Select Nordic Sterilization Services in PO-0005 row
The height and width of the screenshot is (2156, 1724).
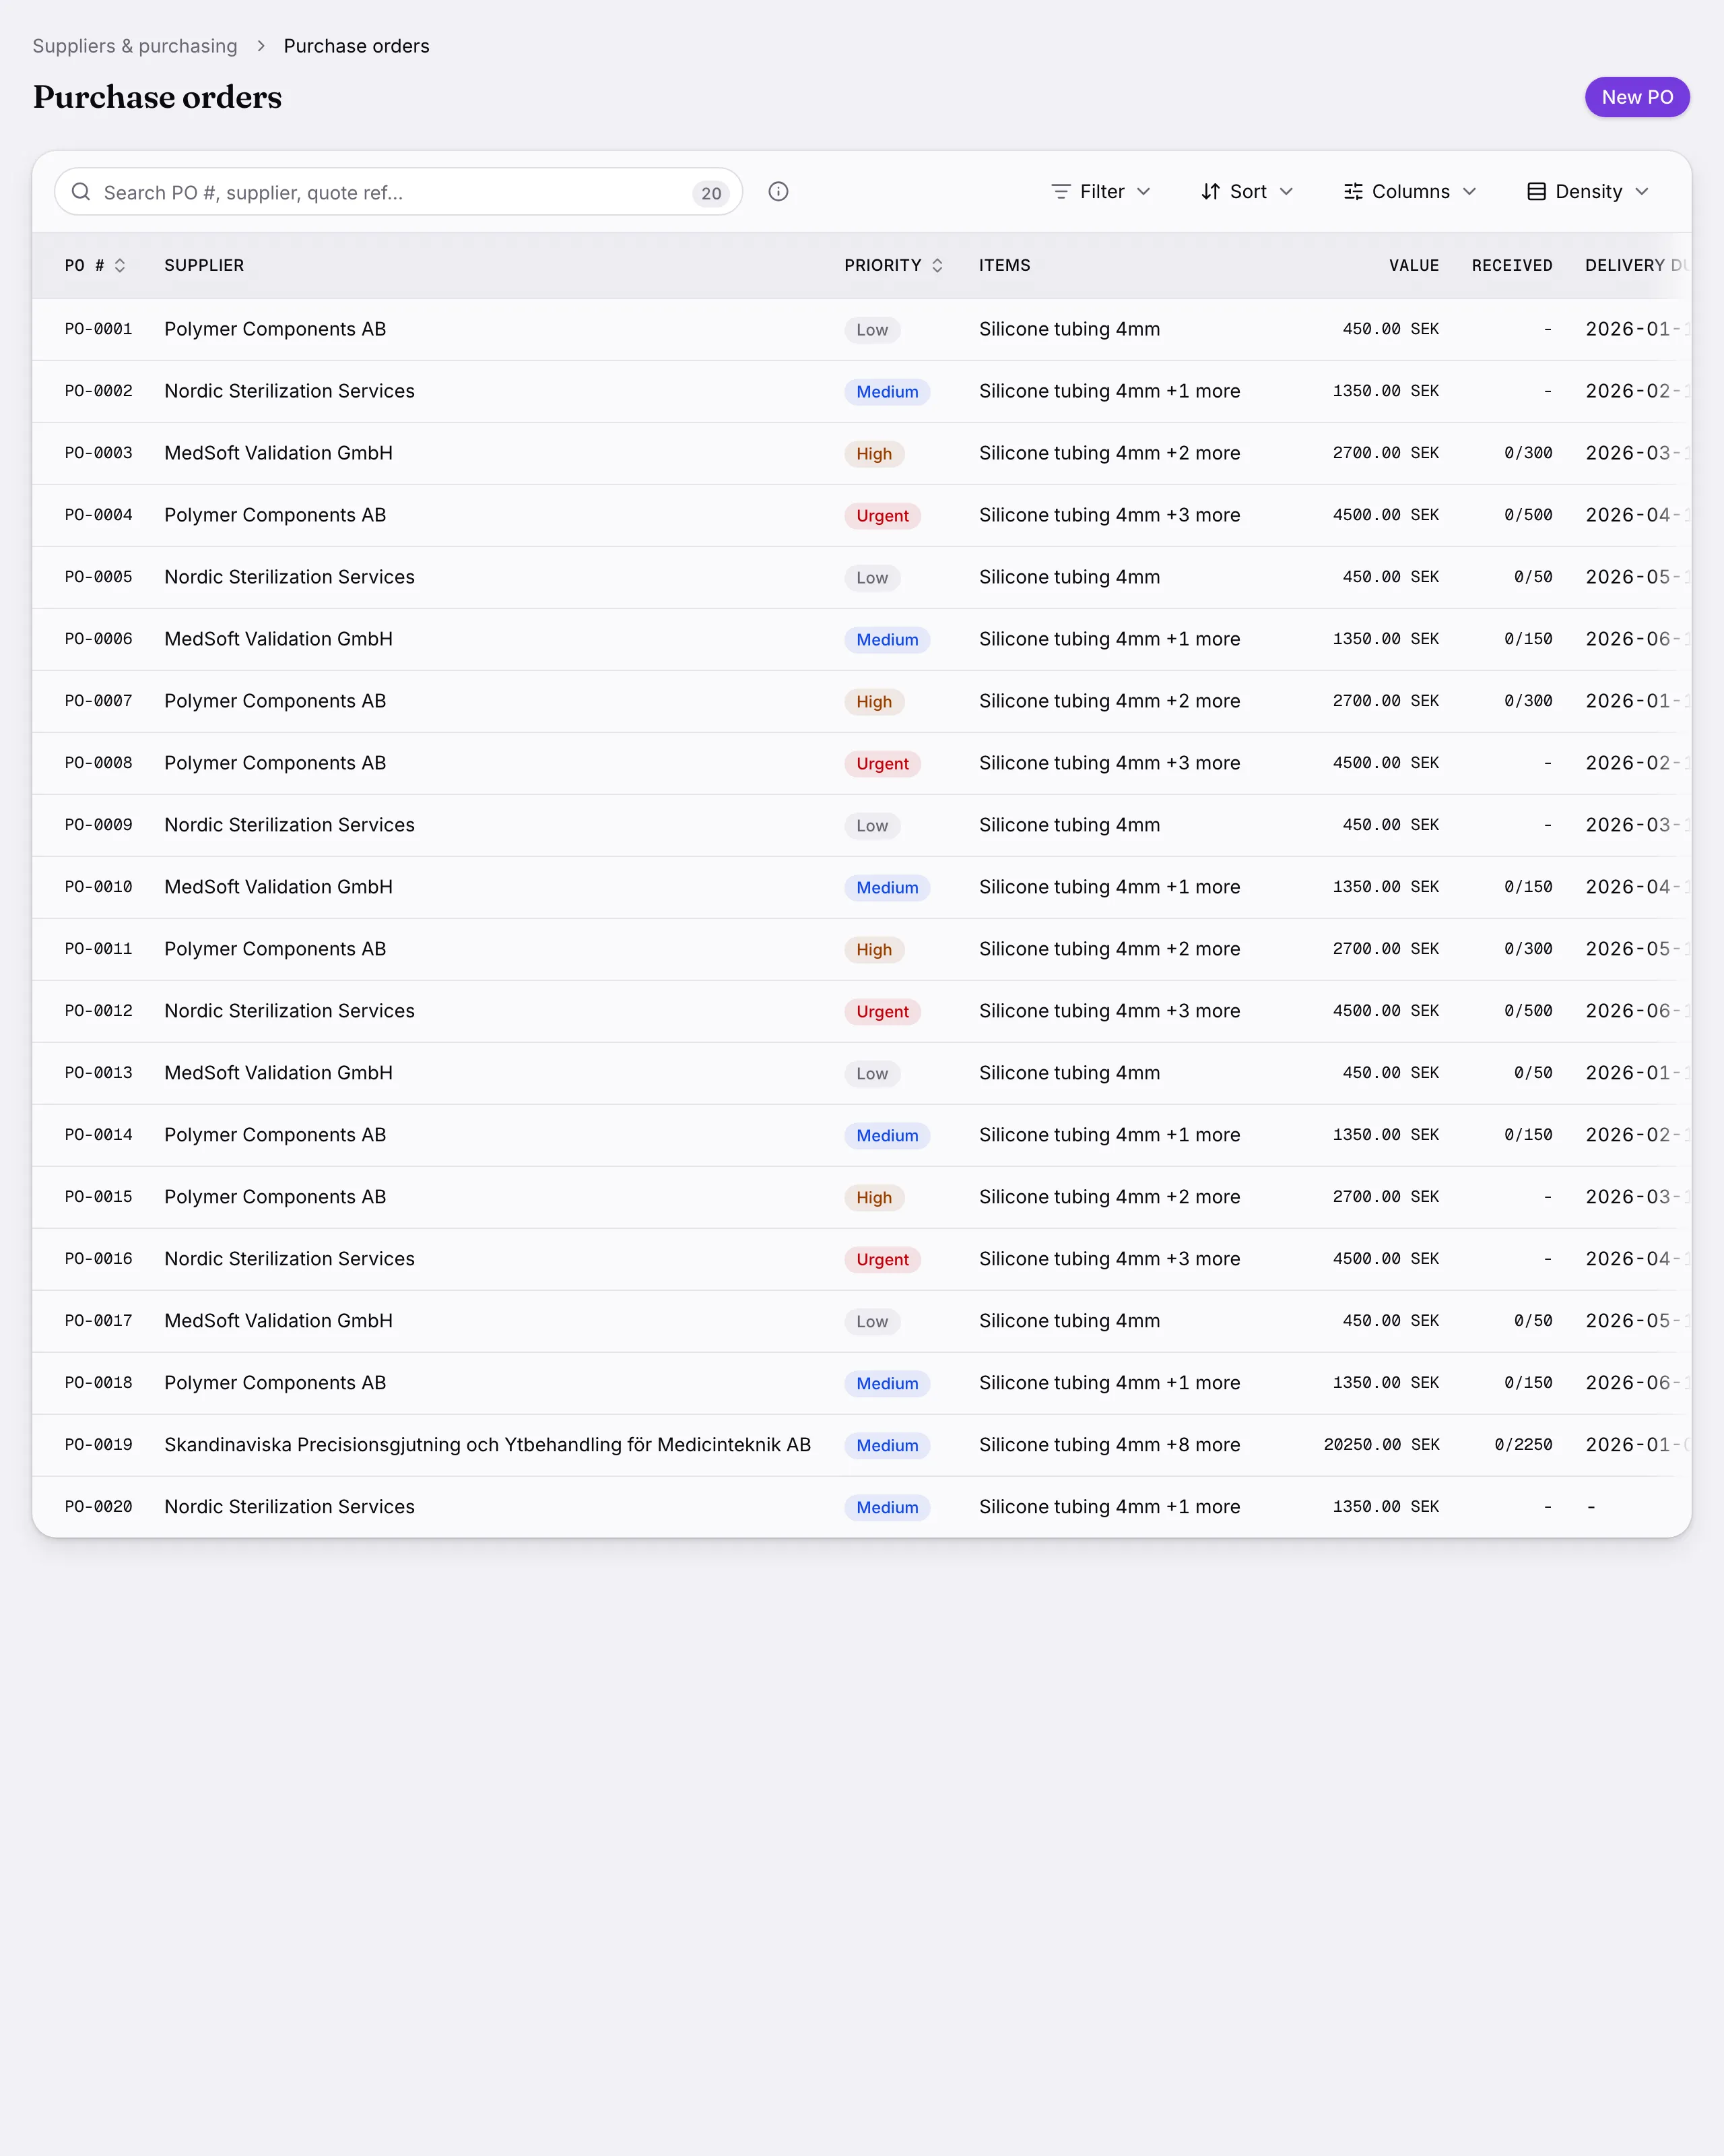[x=290, y=577]
